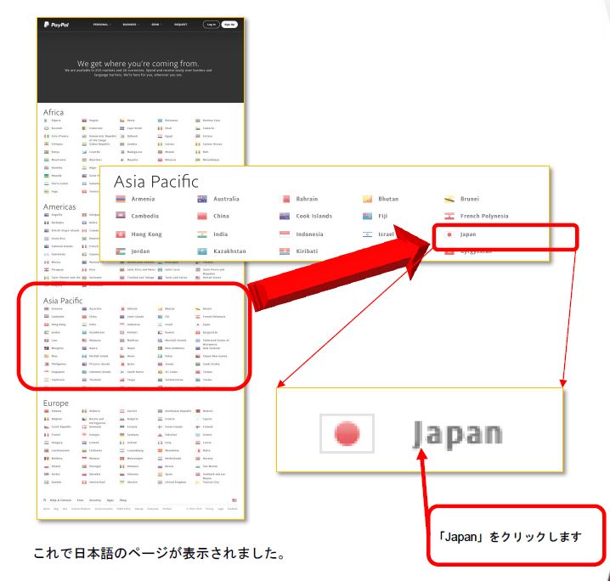The width and height of the screenshot is (610, 581).
Task: Select the Request menu item
Action: (180, 25)
